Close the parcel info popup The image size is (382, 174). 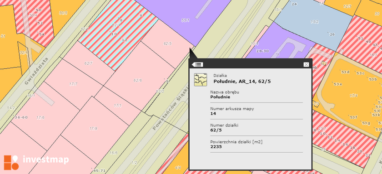[306, 64]
